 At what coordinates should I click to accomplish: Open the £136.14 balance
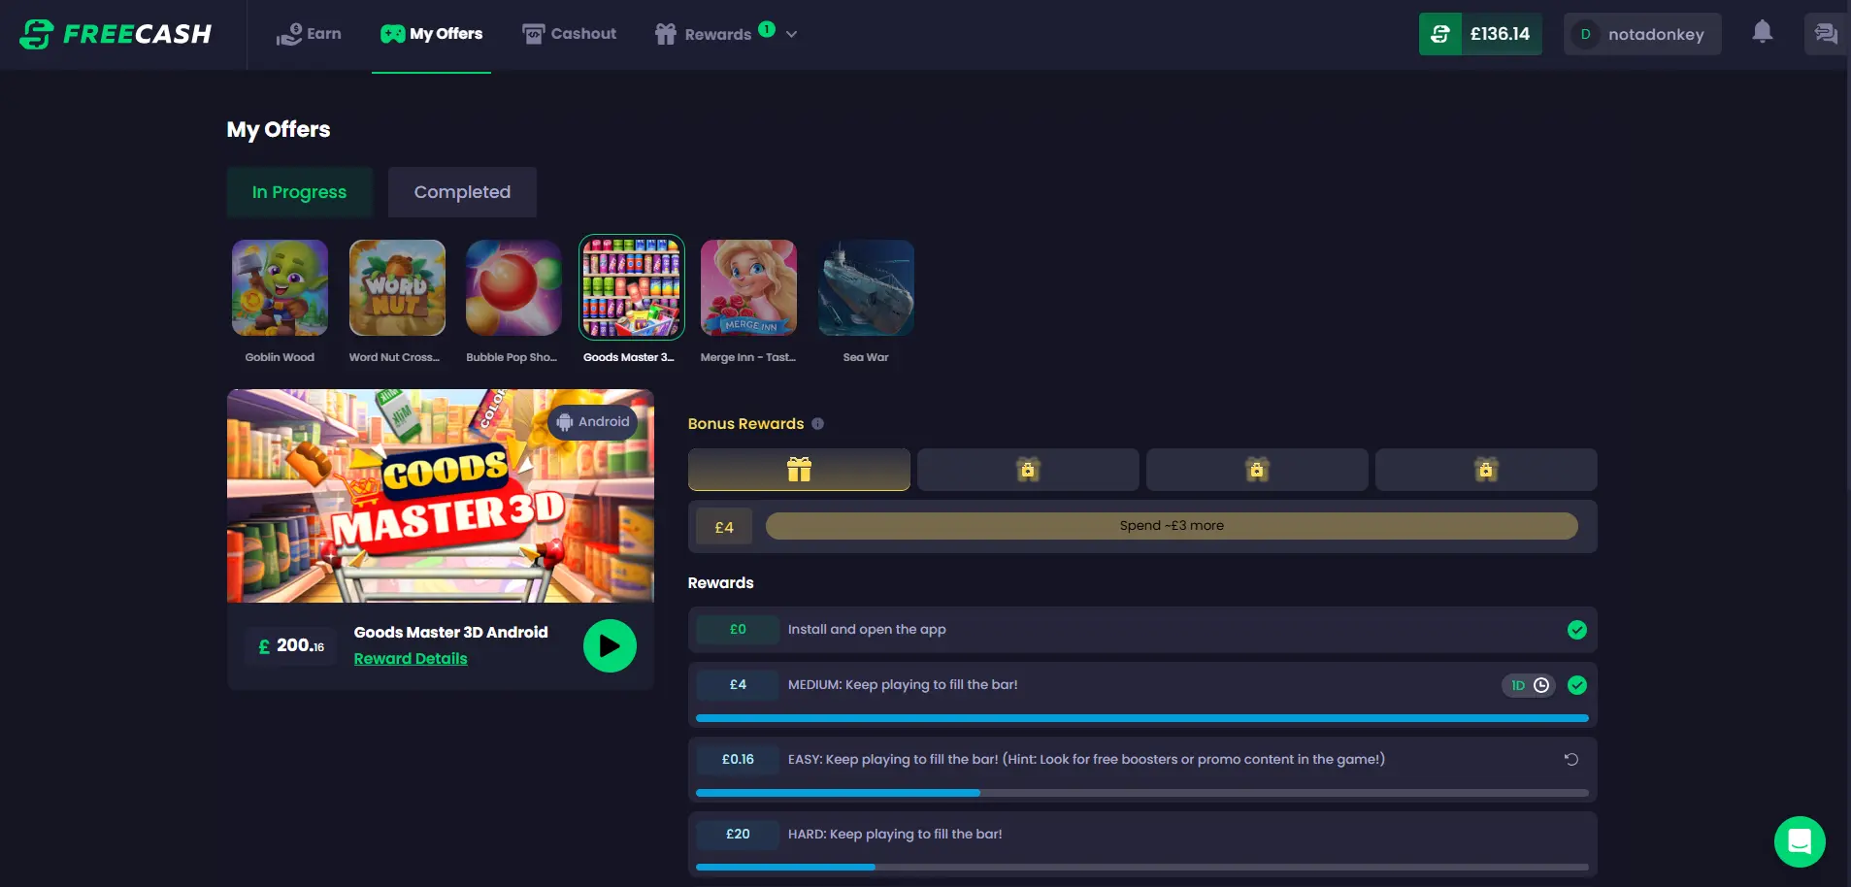point(1480,34)
